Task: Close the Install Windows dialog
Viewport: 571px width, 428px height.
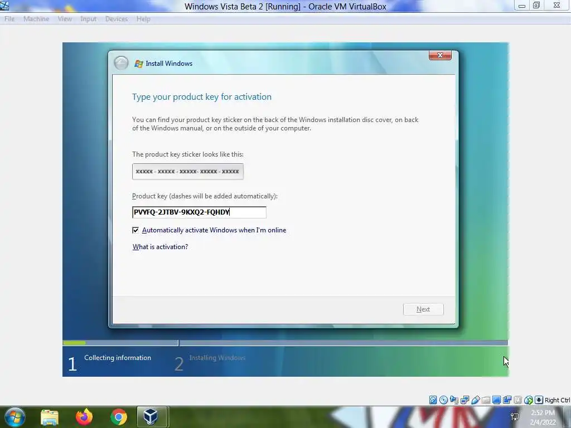Action: pyautogui.click(x=440, y=55)
